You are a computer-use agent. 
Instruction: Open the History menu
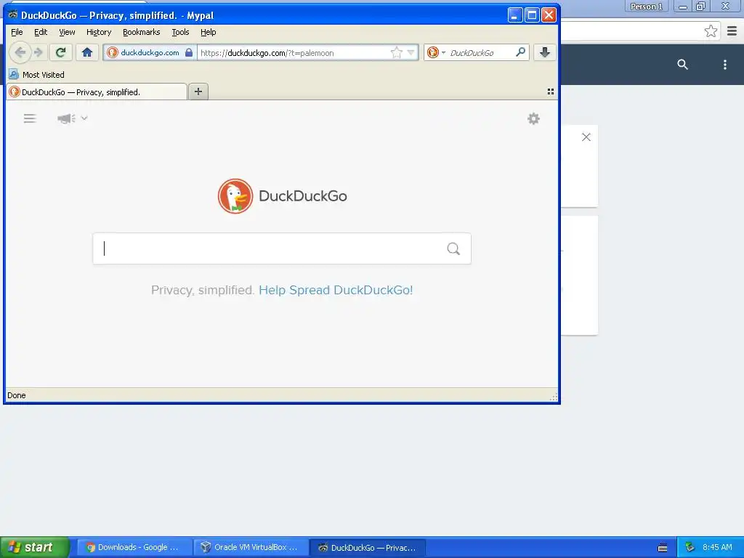(x=99, y=32)
